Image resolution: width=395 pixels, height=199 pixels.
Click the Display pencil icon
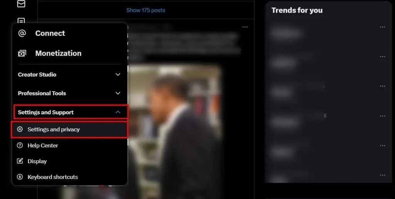pyautogui.click(x=20, y=161)
